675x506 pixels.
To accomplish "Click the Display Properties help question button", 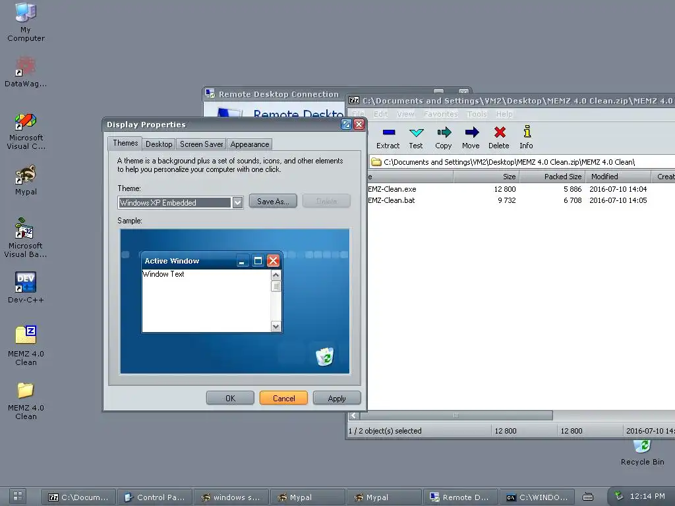I will tap(346, 125).
